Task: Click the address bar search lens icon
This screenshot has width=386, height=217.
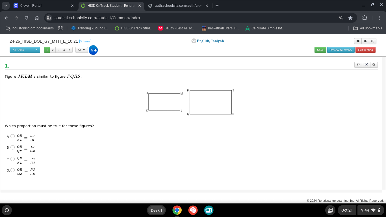Action: 341,18
